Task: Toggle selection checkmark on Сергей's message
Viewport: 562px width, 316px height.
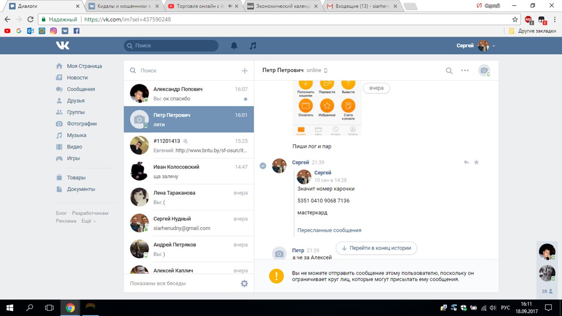Action: point(263,166)
